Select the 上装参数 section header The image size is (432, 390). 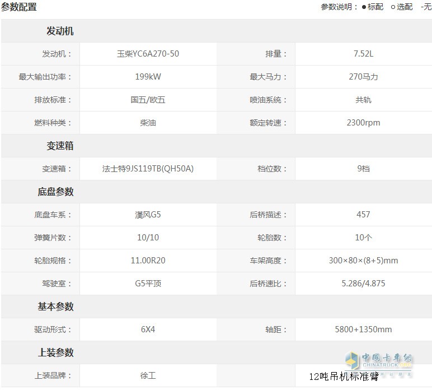coord(55,352)
